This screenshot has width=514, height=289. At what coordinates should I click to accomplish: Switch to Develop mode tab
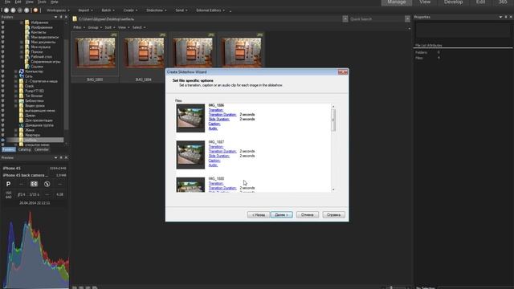[453, 2]
